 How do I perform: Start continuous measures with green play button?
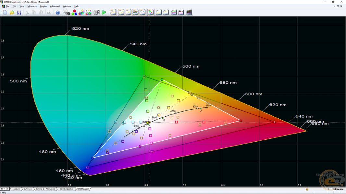tap(104, 13)
